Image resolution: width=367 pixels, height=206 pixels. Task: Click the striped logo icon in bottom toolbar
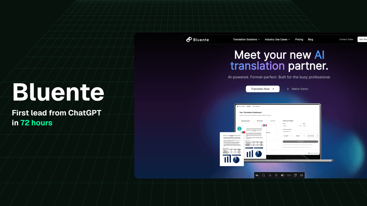(257, 175)
